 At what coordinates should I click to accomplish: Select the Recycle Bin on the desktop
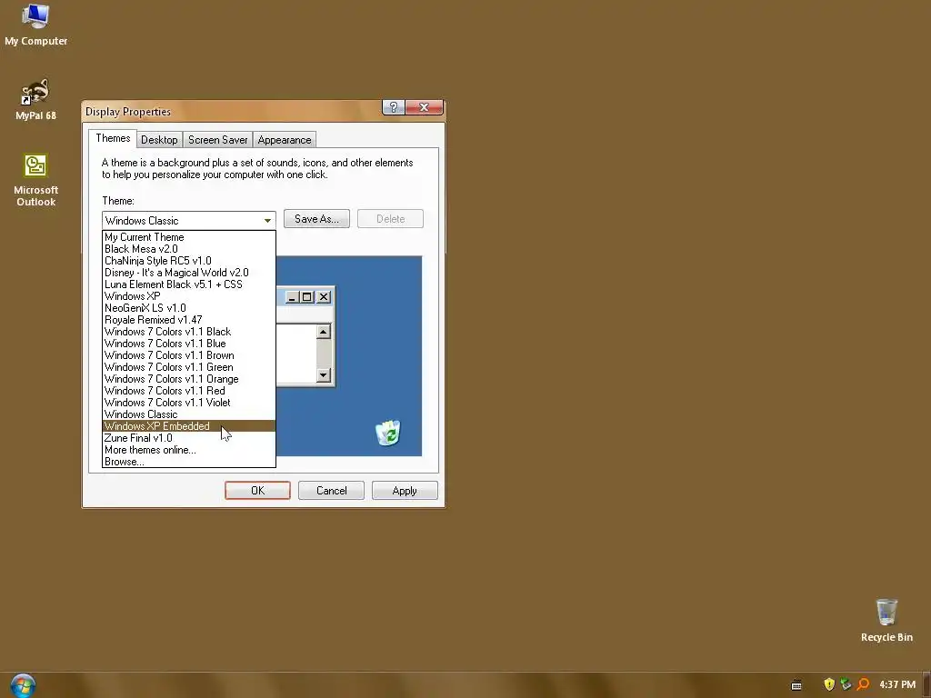tap(886, 620)
